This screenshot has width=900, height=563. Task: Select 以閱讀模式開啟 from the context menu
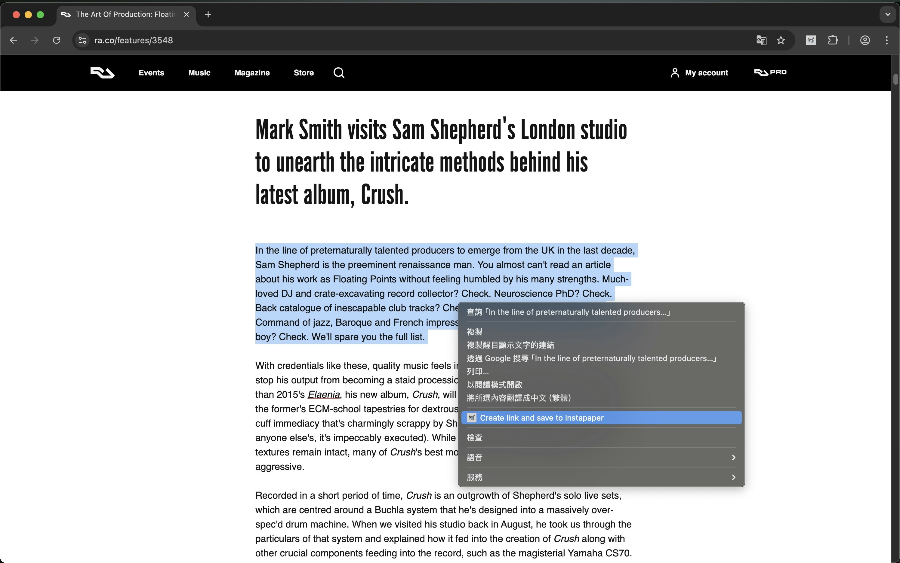(x=494, y=384)
